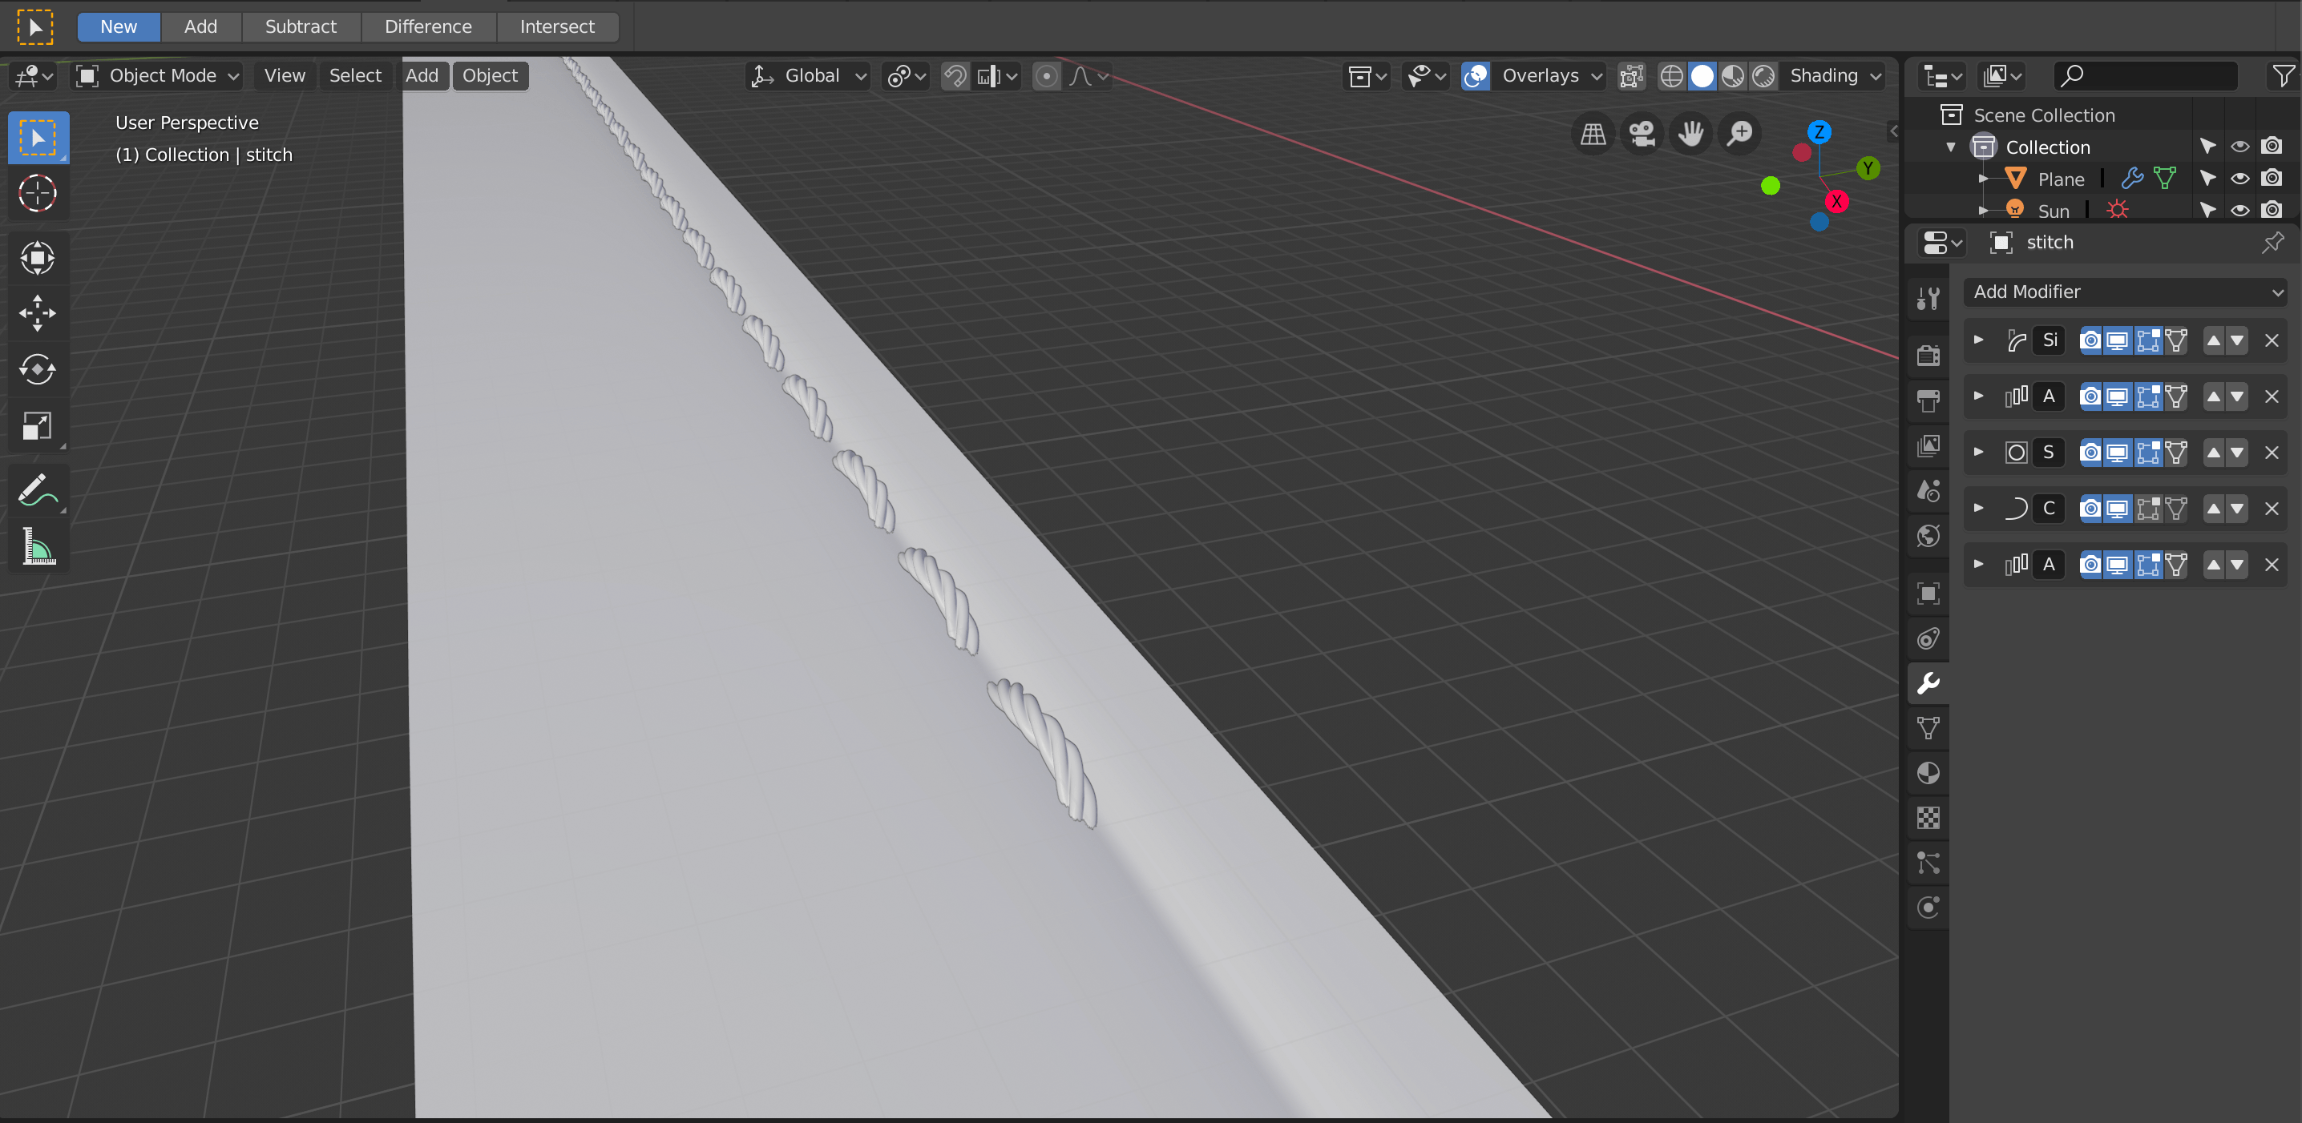This screenshot has width=2302, height=1123.
Task: Open the Overlays options dropdown
Action: [1551, 76]
